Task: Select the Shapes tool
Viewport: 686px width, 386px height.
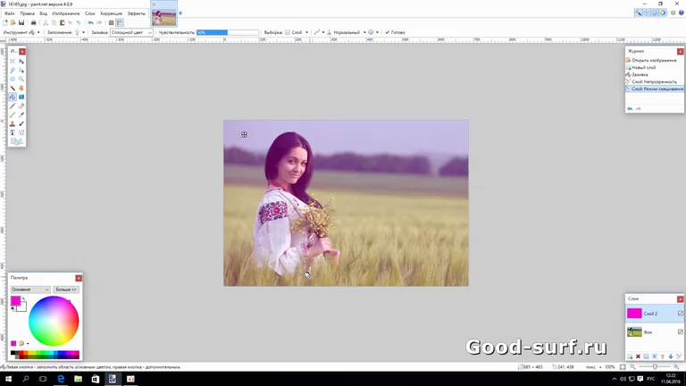Action: 17,141
